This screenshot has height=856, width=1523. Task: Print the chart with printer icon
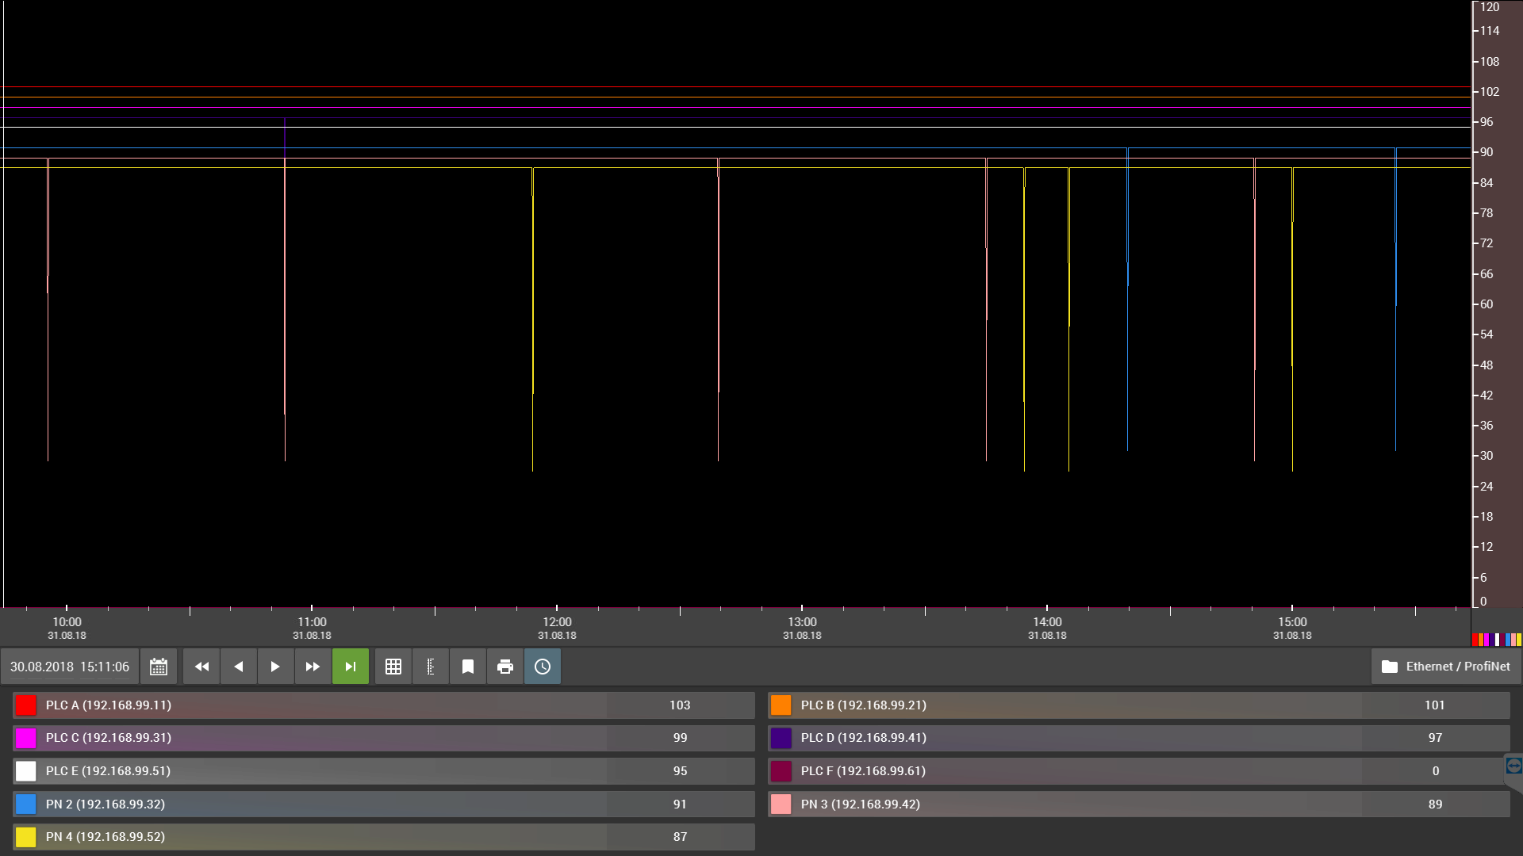pos(505,667)
